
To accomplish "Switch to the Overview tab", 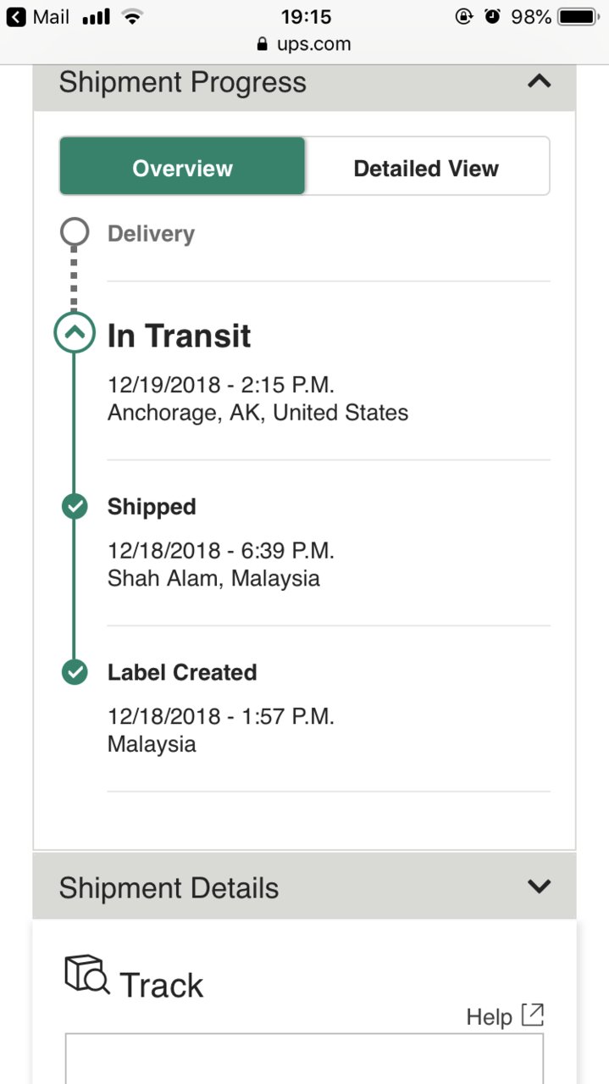I will pyautogui.click(x=182, y=167).
